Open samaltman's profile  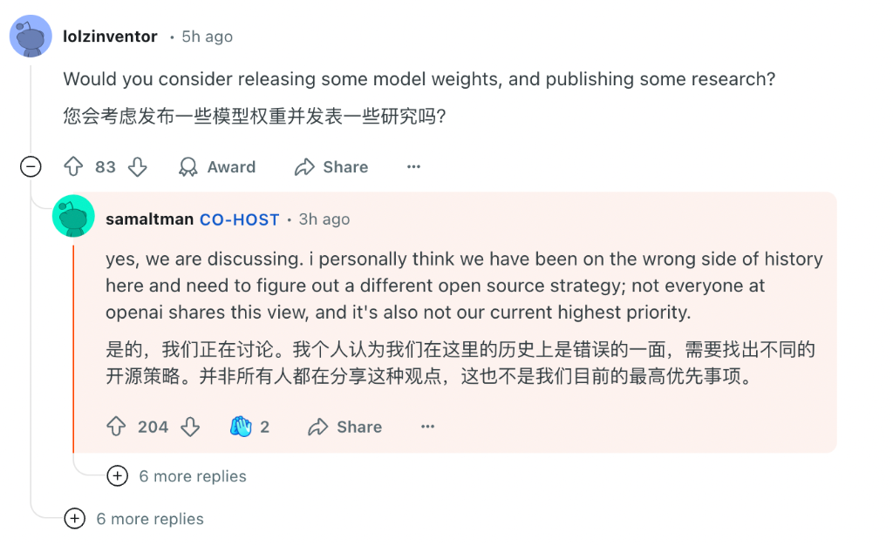point(149,219)
